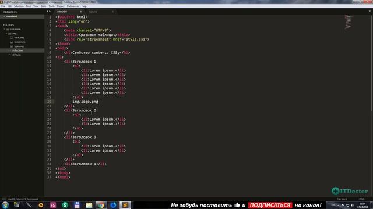373x209 pixels.
Task: Open the orange triangle taskbar icon
Action: pyautogui.click(x=41, y=205)
